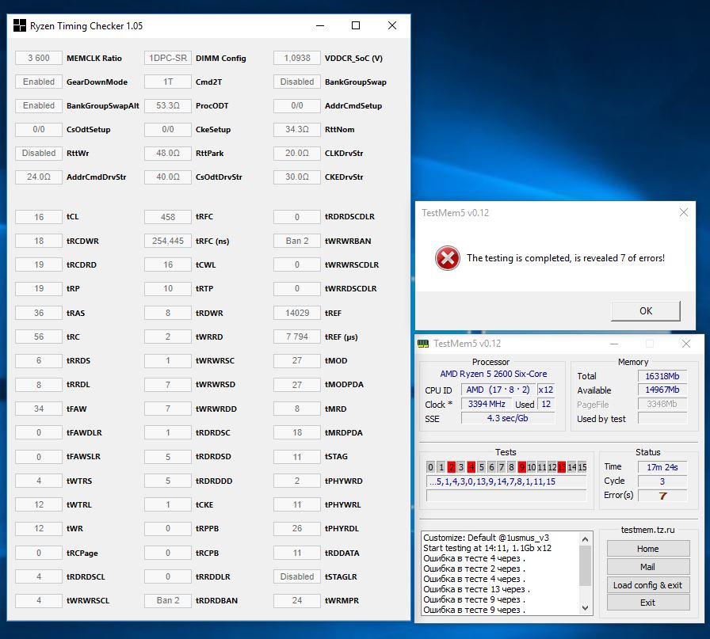Click the tWRMPR value 24 field
This screenshot has height=639, width=710.
coord(297,600)
